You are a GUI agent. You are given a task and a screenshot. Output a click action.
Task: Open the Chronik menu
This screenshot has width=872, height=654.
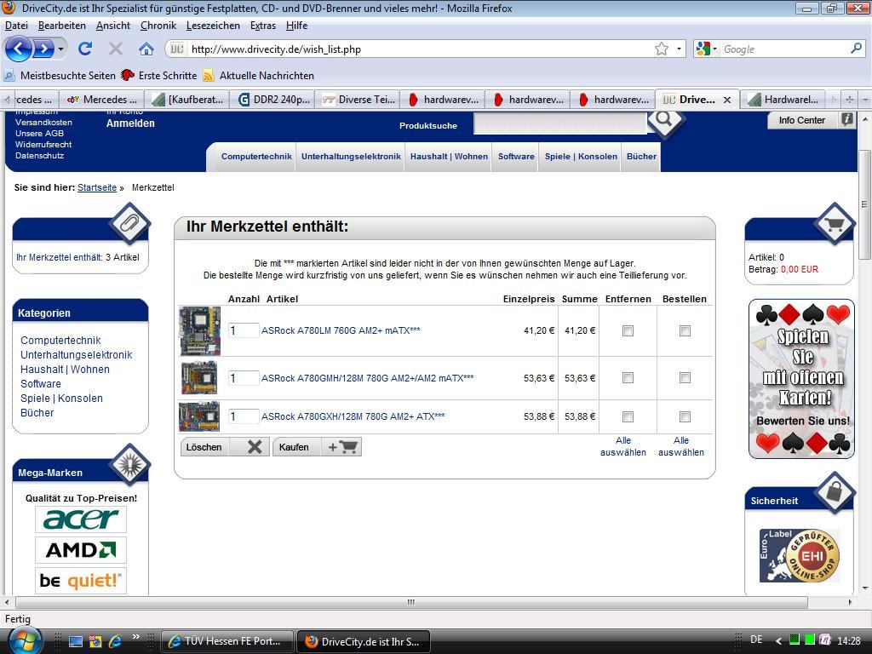pyautogui.click(x=158, y=26)
